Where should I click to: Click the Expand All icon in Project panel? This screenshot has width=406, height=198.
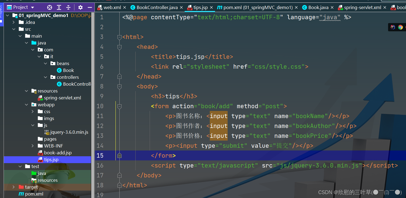tap(59, 7)
